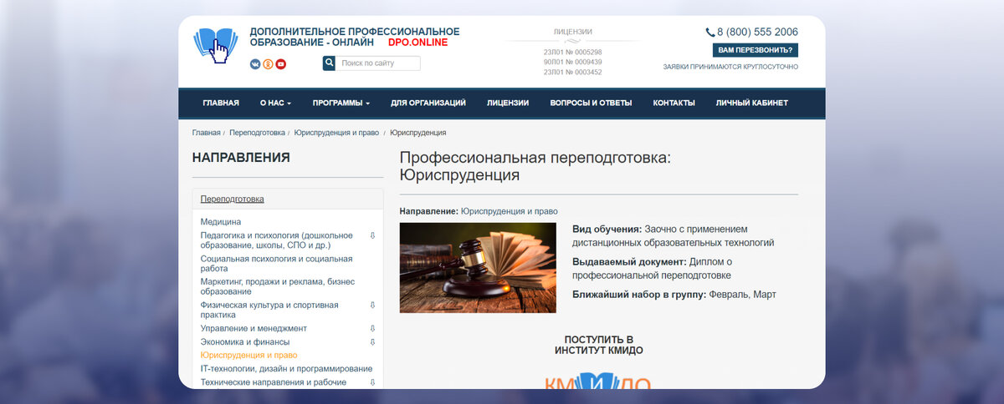
Task: Click 'Ближайший набор в группу' line
Action: tap(674, 295)
